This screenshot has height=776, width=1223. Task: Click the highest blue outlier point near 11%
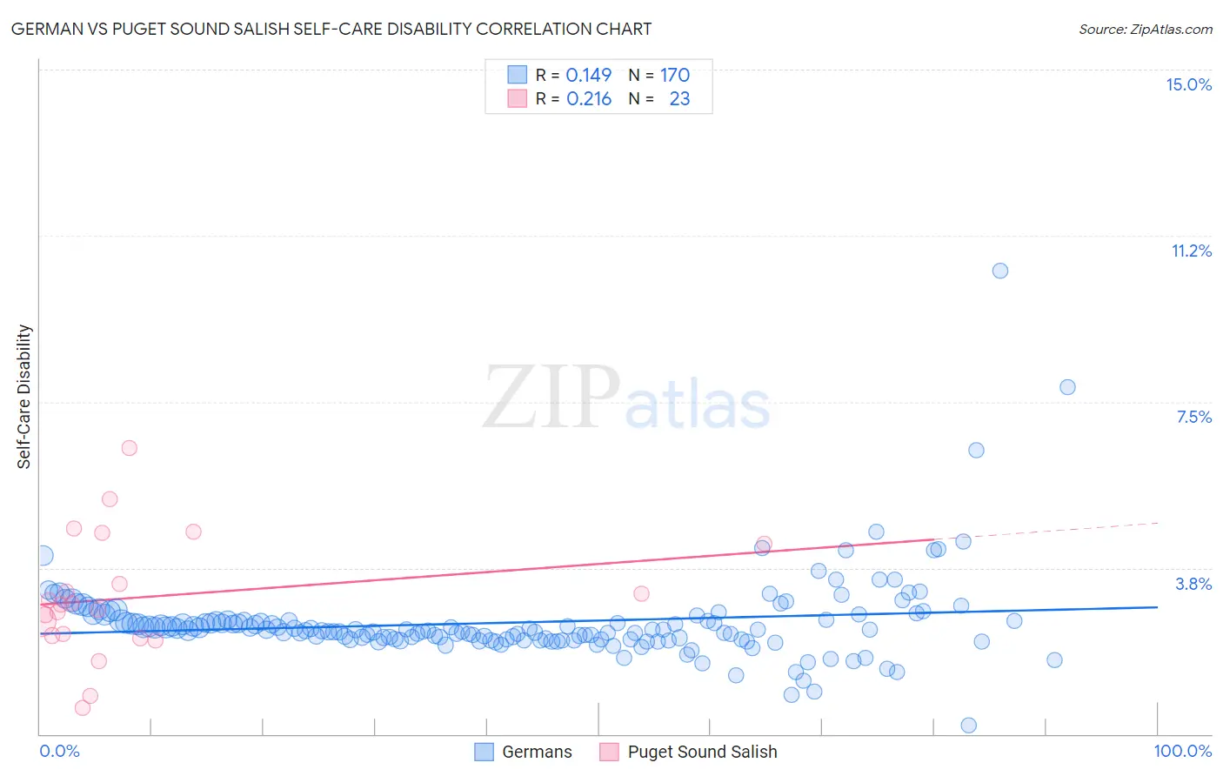[x=1000, y=271]
